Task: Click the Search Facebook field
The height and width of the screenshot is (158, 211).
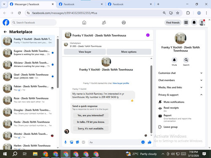Action: point(34,22)
